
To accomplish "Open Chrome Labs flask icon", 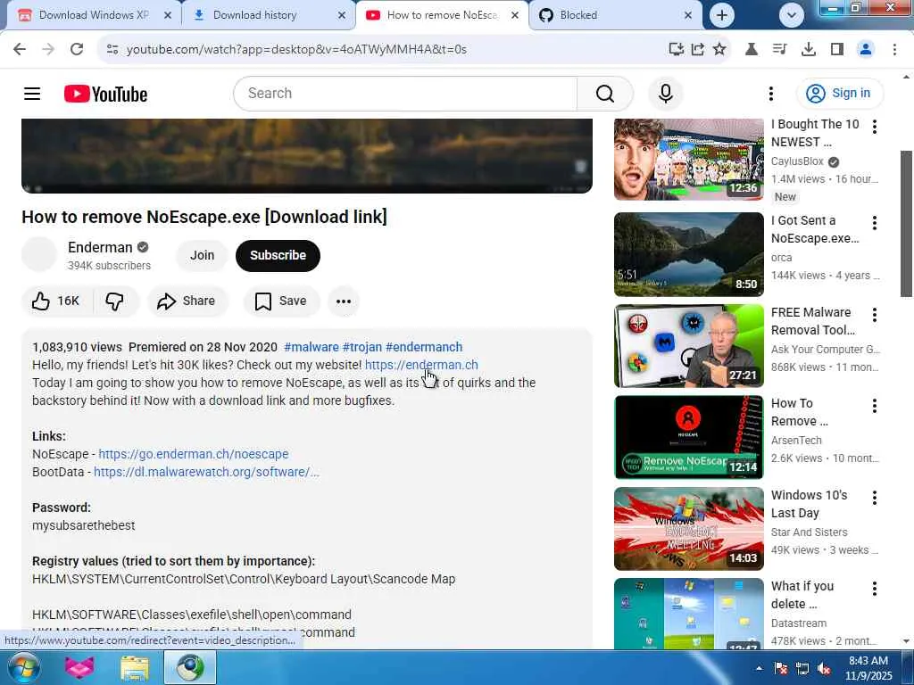I will point(752,50).
